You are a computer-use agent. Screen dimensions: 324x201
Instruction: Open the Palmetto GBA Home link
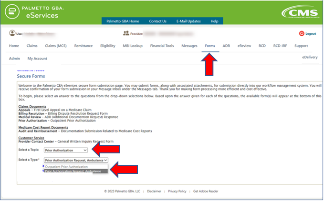(x=123, y=21)
